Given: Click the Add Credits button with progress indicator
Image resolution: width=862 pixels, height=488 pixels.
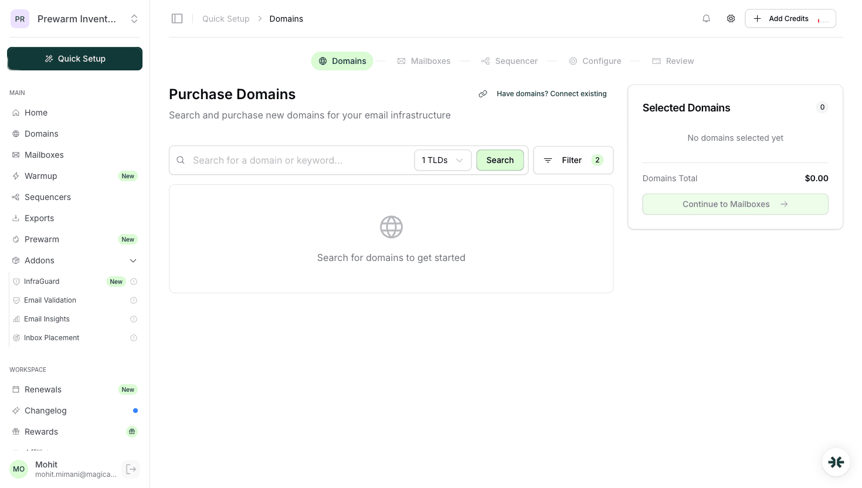Looking at the screenshot, I should tap(790, 18).
